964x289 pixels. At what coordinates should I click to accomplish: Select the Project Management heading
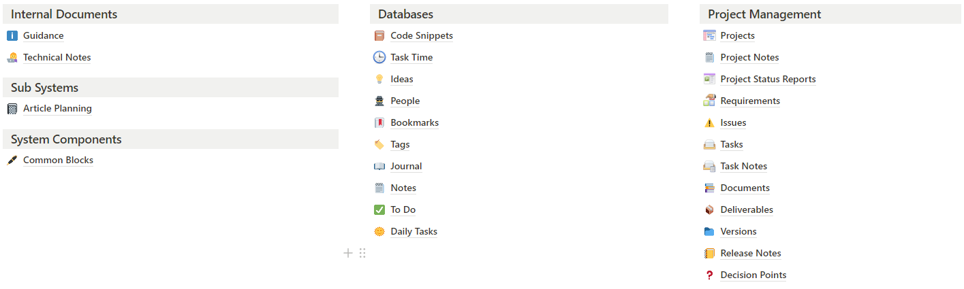[x=764, y=14]
